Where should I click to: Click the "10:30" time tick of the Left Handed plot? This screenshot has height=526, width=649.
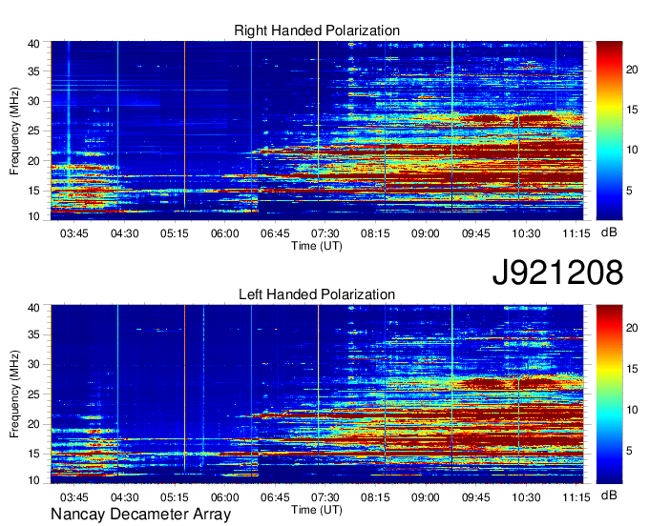[526, 497]
